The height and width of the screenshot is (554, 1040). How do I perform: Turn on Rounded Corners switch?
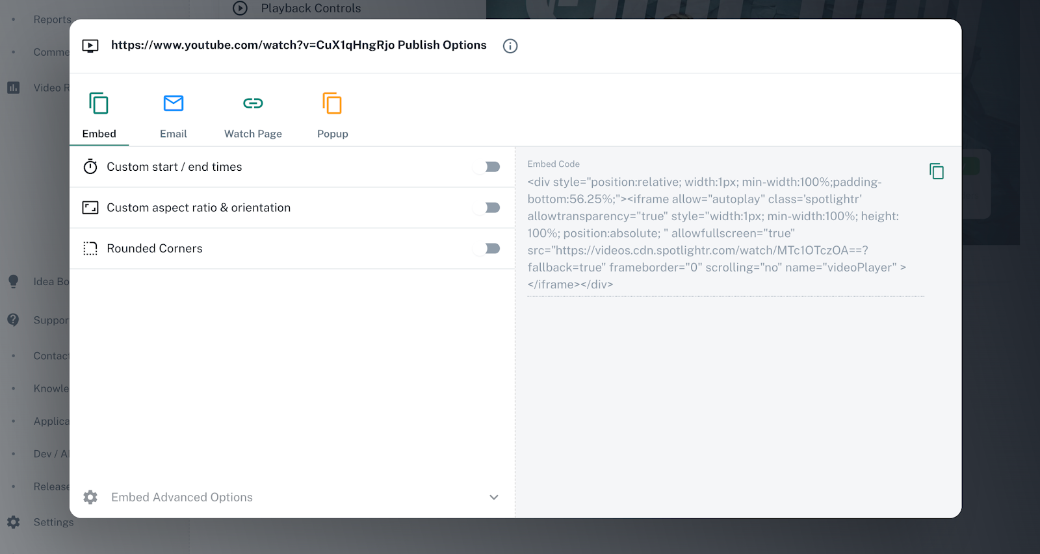(x=487, y=249)
